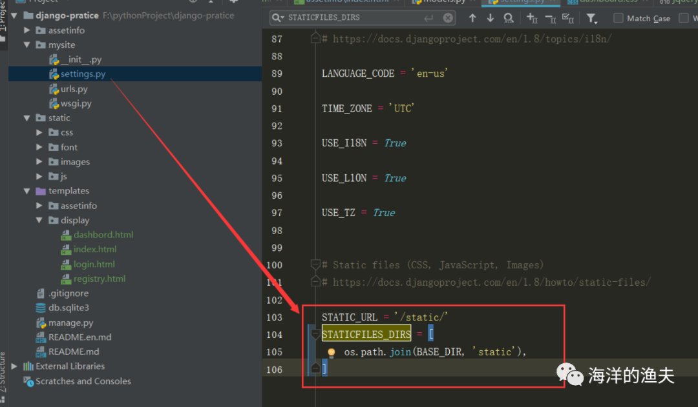
Task: Open manage.py file
Action: (70, 323)
